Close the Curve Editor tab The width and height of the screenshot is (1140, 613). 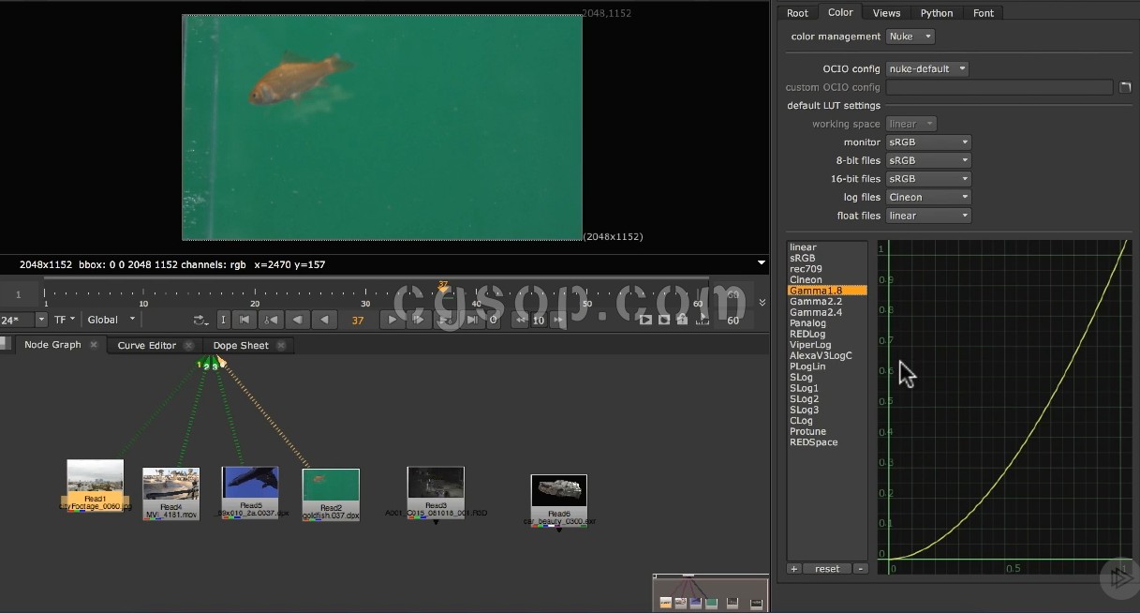(x=188, y=346)
